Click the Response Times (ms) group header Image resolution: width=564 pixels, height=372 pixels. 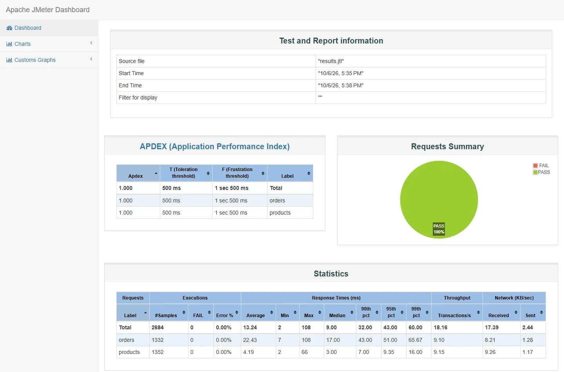coord(336,298)
